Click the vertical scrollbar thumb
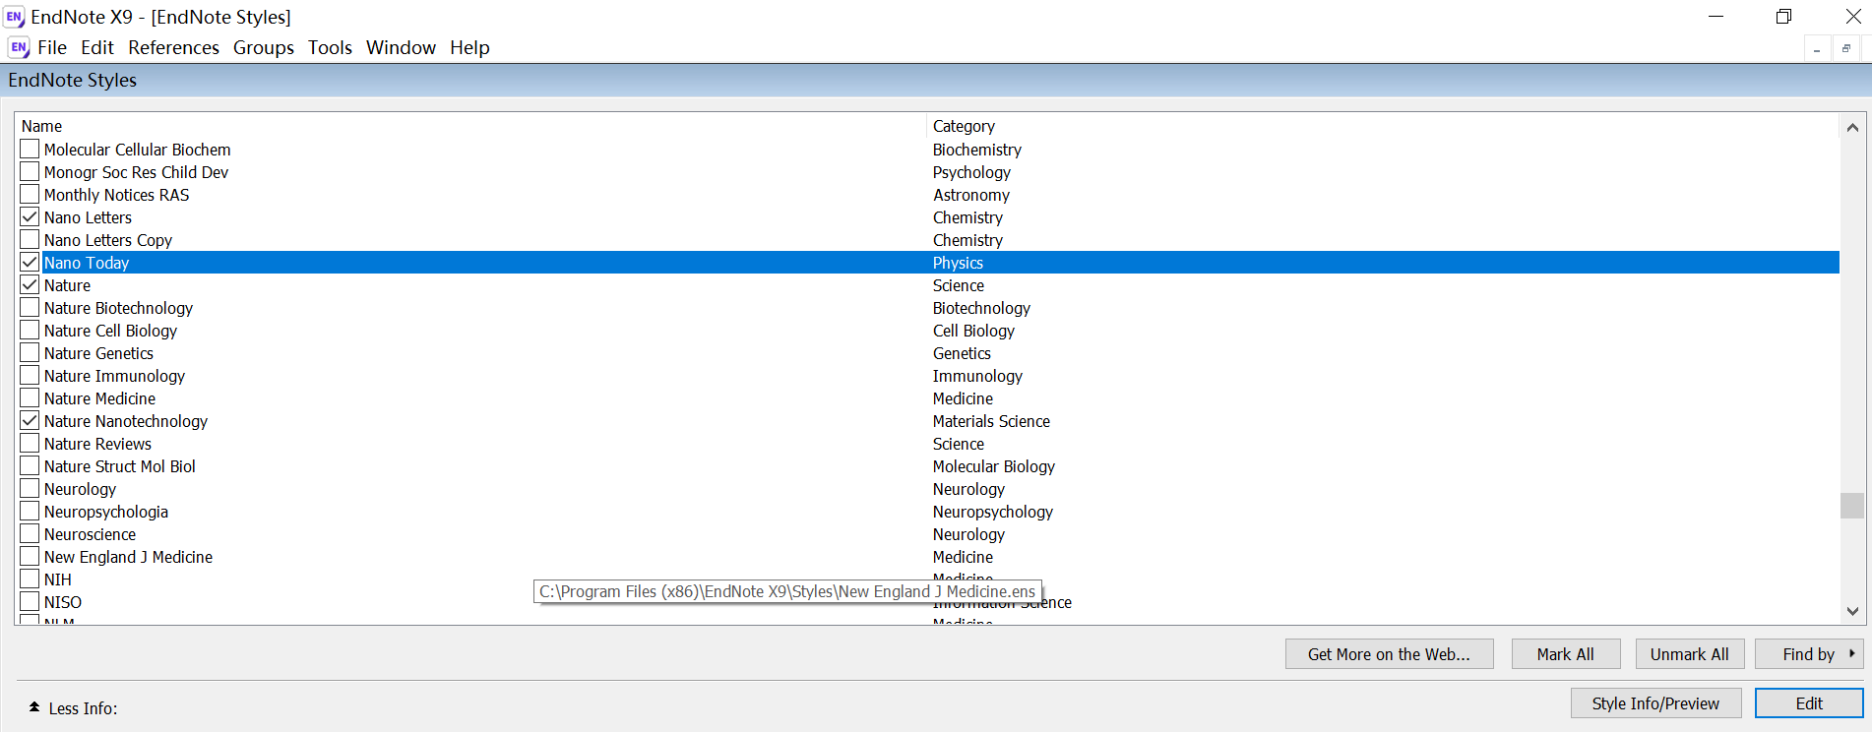 (1852, 505)
